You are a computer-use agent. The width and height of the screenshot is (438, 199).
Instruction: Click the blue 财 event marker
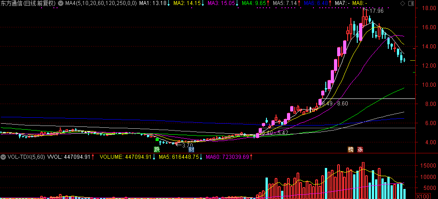[x=191, y=149]
